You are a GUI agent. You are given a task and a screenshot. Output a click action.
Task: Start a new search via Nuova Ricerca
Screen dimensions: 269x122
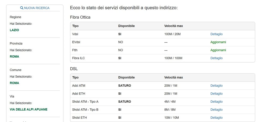[37, 8]
